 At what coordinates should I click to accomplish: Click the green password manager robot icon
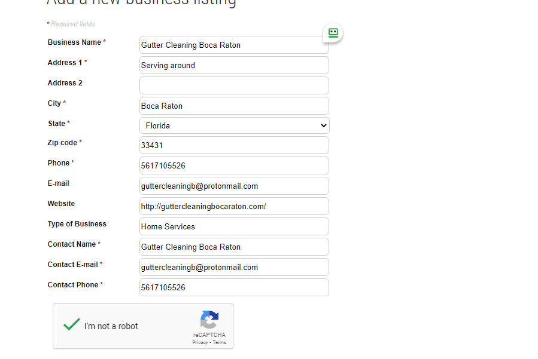(333, 33)
